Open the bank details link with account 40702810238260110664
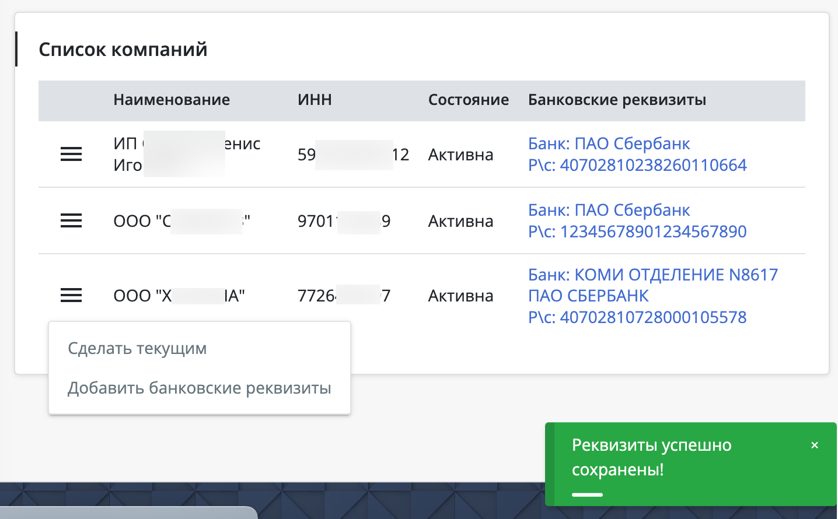This screenshot has height=519, width=838. [637, 155]
